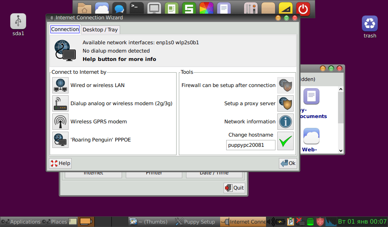Launch the green spreadsheet S icon in dock

click(189, 9)
